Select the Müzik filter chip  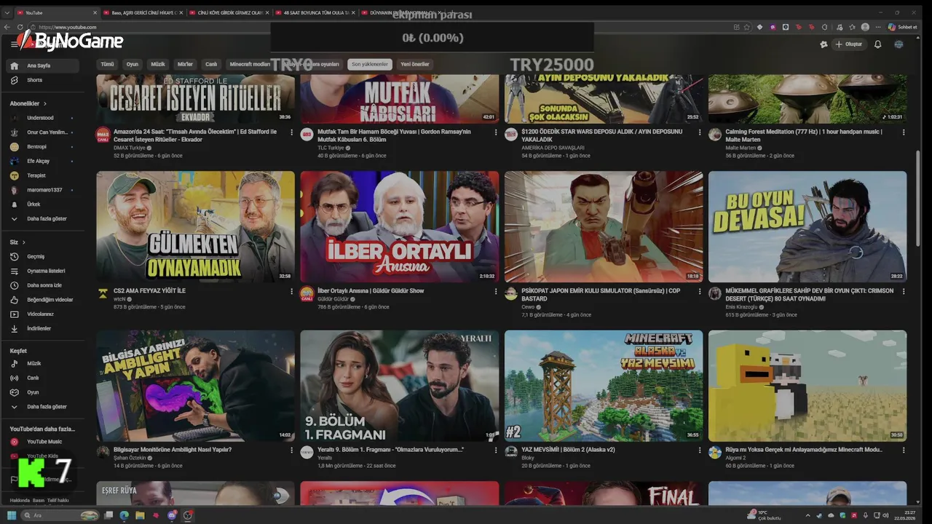pyautogui.click(x=158, y=64)
